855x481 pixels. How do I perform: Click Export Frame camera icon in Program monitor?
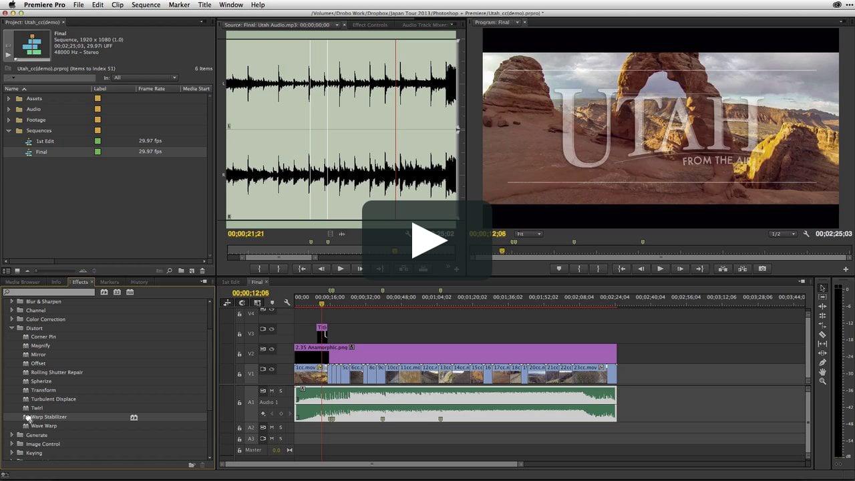click(762, 269)
